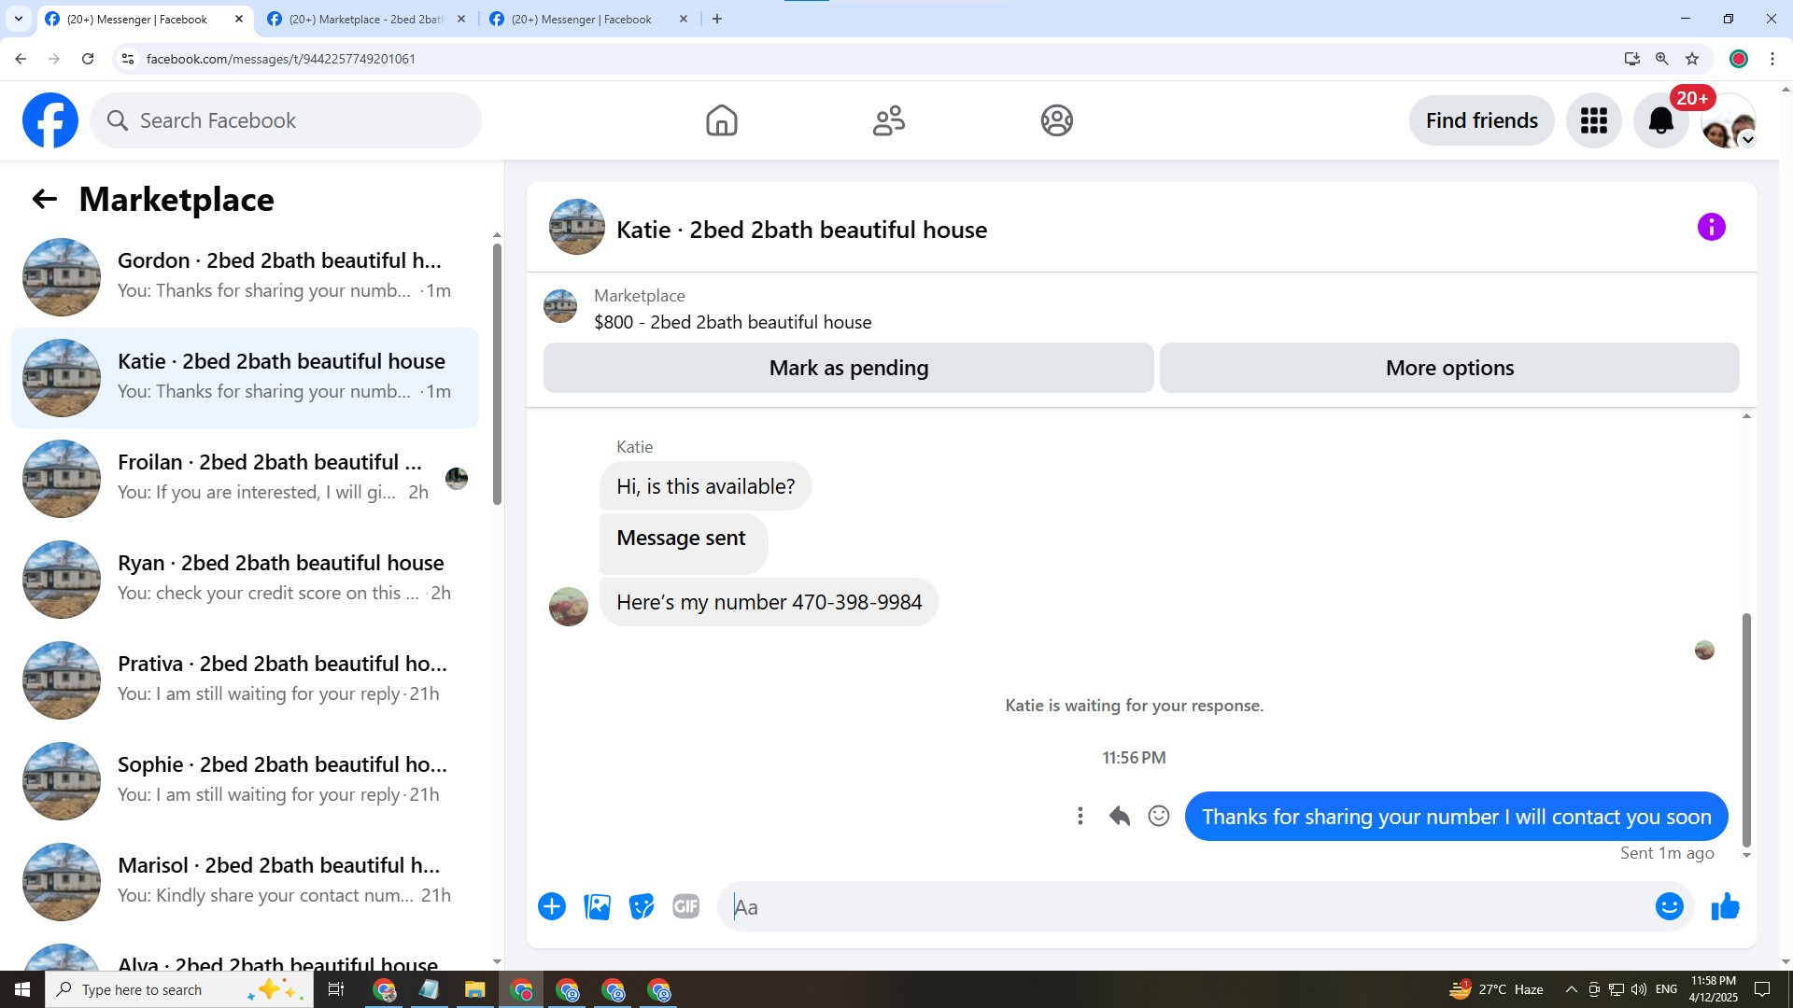This screenshot has width=1793, height=1008.
Task: Click the 'Hi, is this available?' message
Action: click(705, 486)
